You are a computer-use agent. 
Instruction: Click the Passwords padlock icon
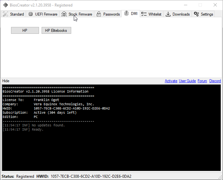tap(99, 14)
